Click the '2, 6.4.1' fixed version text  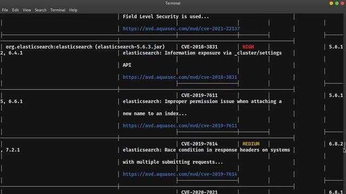point(11,53)
